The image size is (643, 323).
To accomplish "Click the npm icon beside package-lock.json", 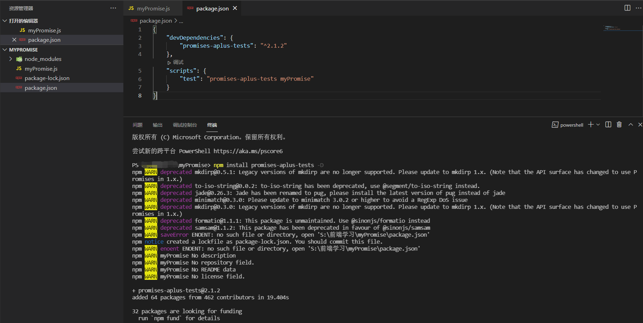I will pos(19,78).
